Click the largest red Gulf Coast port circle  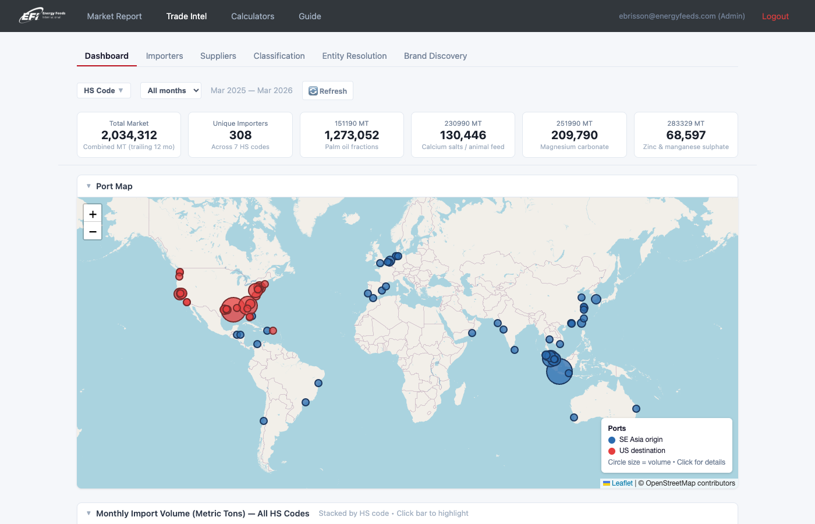coord(233,310)
